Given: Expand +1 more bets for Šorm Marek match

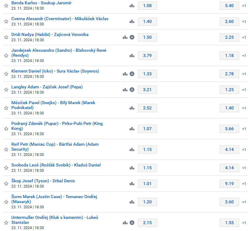Looking at the screenshot, I should coord(244,202).
